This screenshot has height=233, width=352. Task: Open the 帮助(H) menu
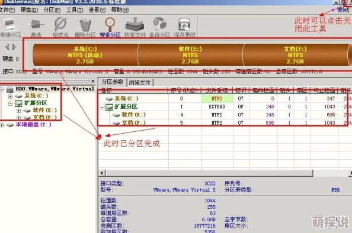coord(120,10)
